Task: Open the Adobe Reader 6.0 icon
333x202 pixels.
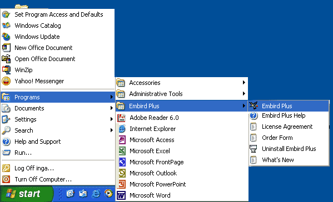Action: (122, 118)
